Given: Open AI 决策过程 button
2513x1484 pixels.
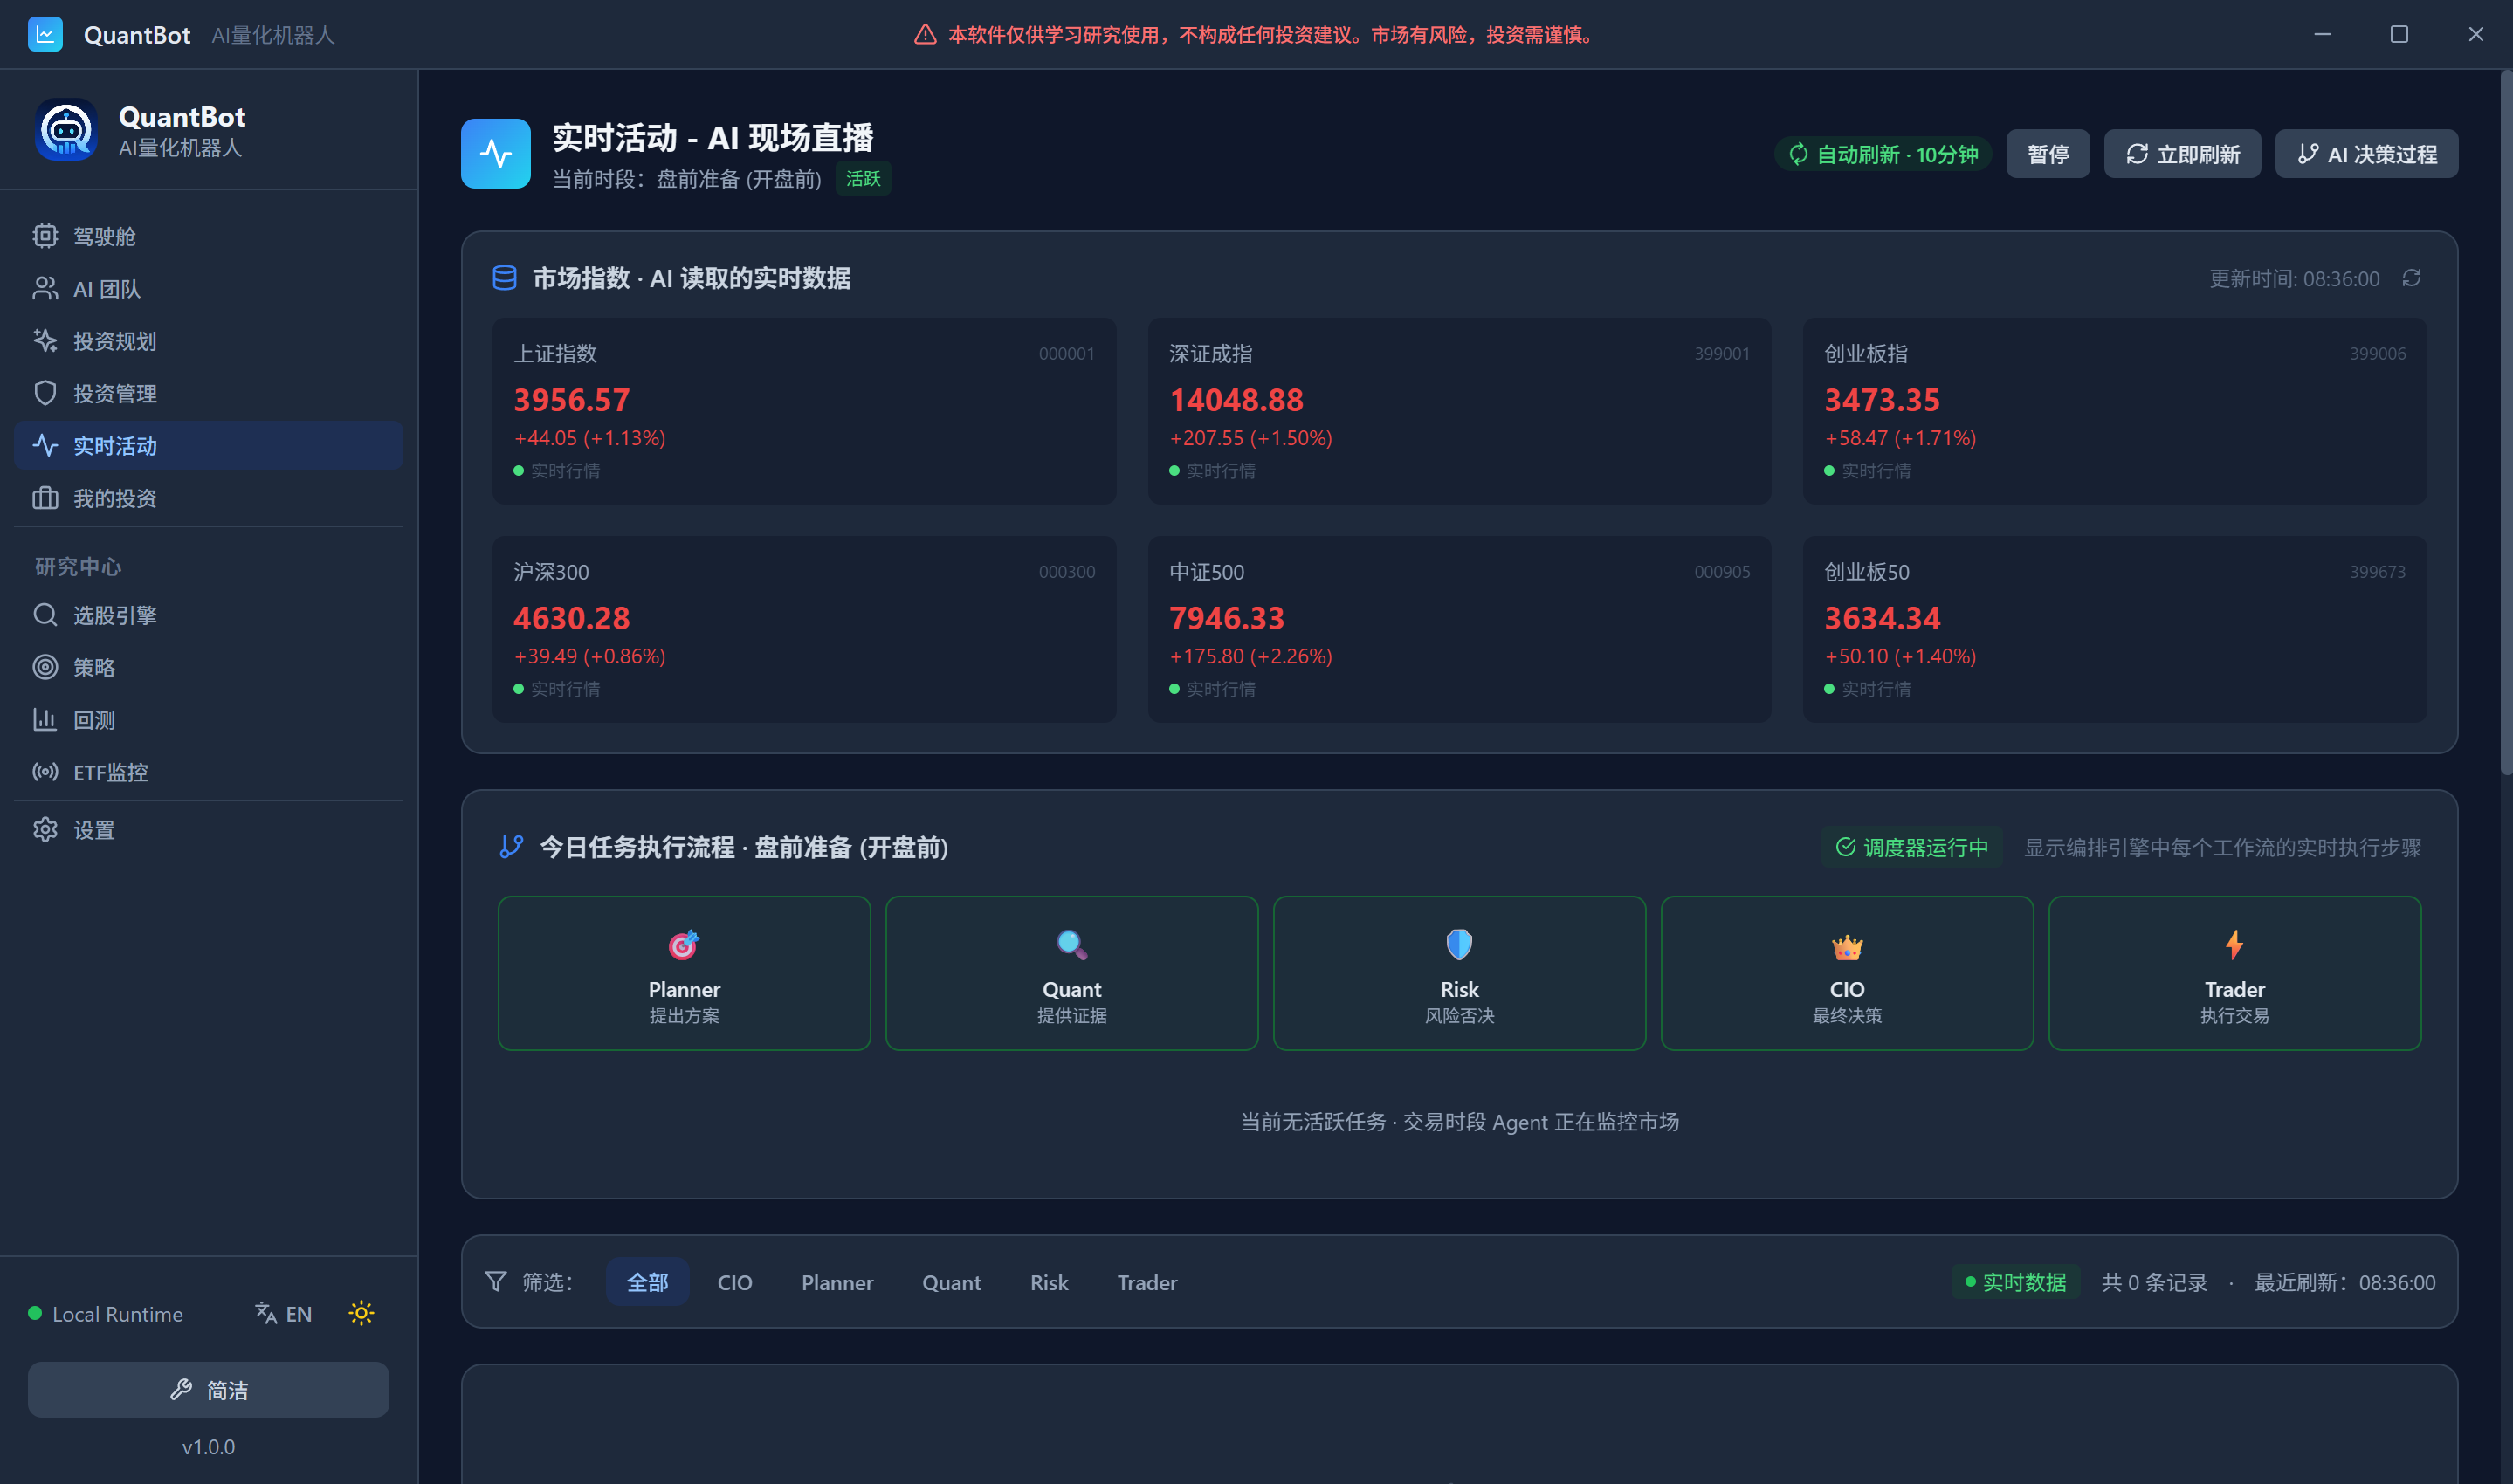Looking at the screenshot, I should pyautogui.click(x=2366, y=154).
